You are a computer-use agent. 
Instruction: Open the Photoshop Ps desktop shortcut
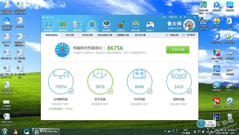216,116
